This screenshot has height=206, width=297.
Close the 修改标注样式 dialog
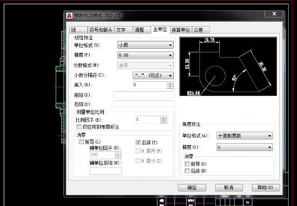point(274,14)
